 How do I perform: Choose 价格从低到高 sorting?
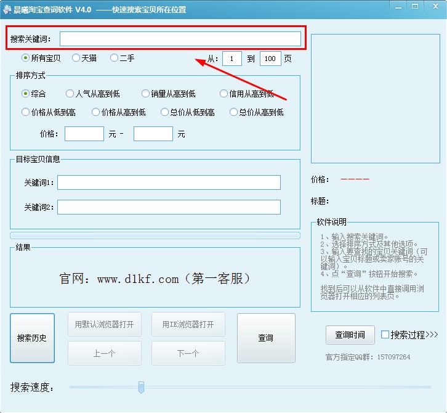click(25, 112)
